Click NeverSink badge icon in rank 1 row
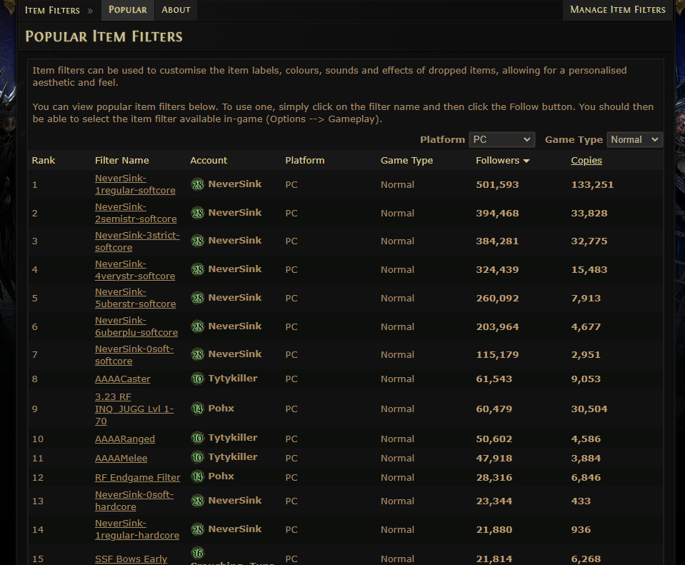685x565 pixels. pos(198,184)
